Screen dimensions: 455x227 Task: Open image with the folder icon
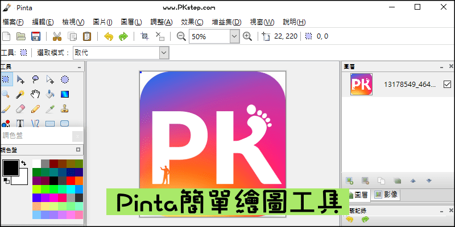tap(20, 36)
